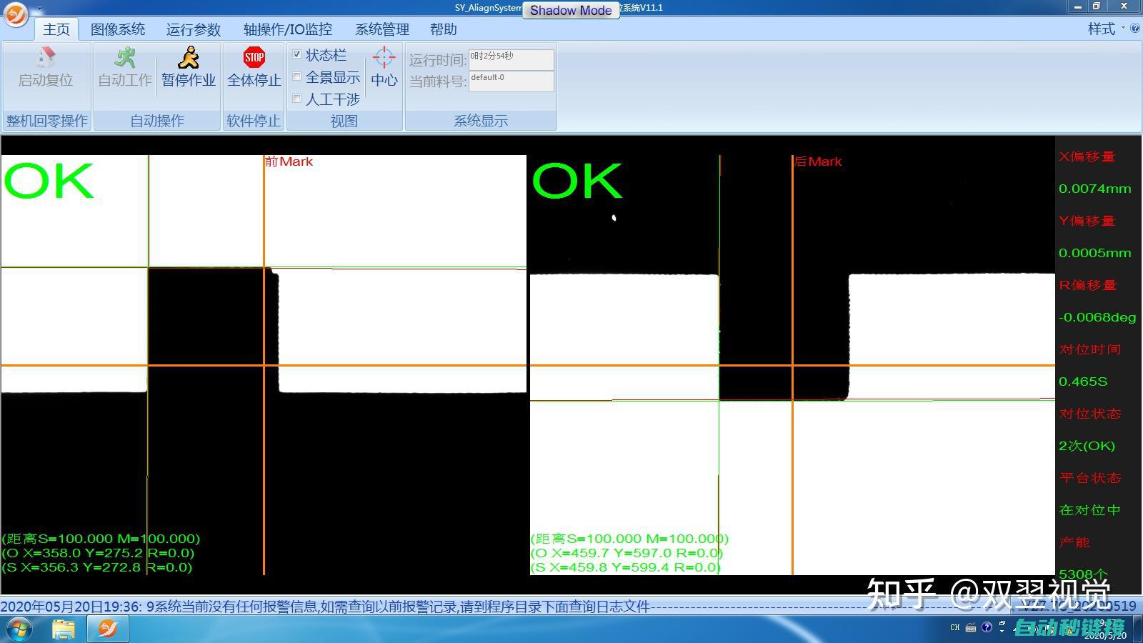Click the Y偏移量 value 0.0005mm

tap(1094, 253)
